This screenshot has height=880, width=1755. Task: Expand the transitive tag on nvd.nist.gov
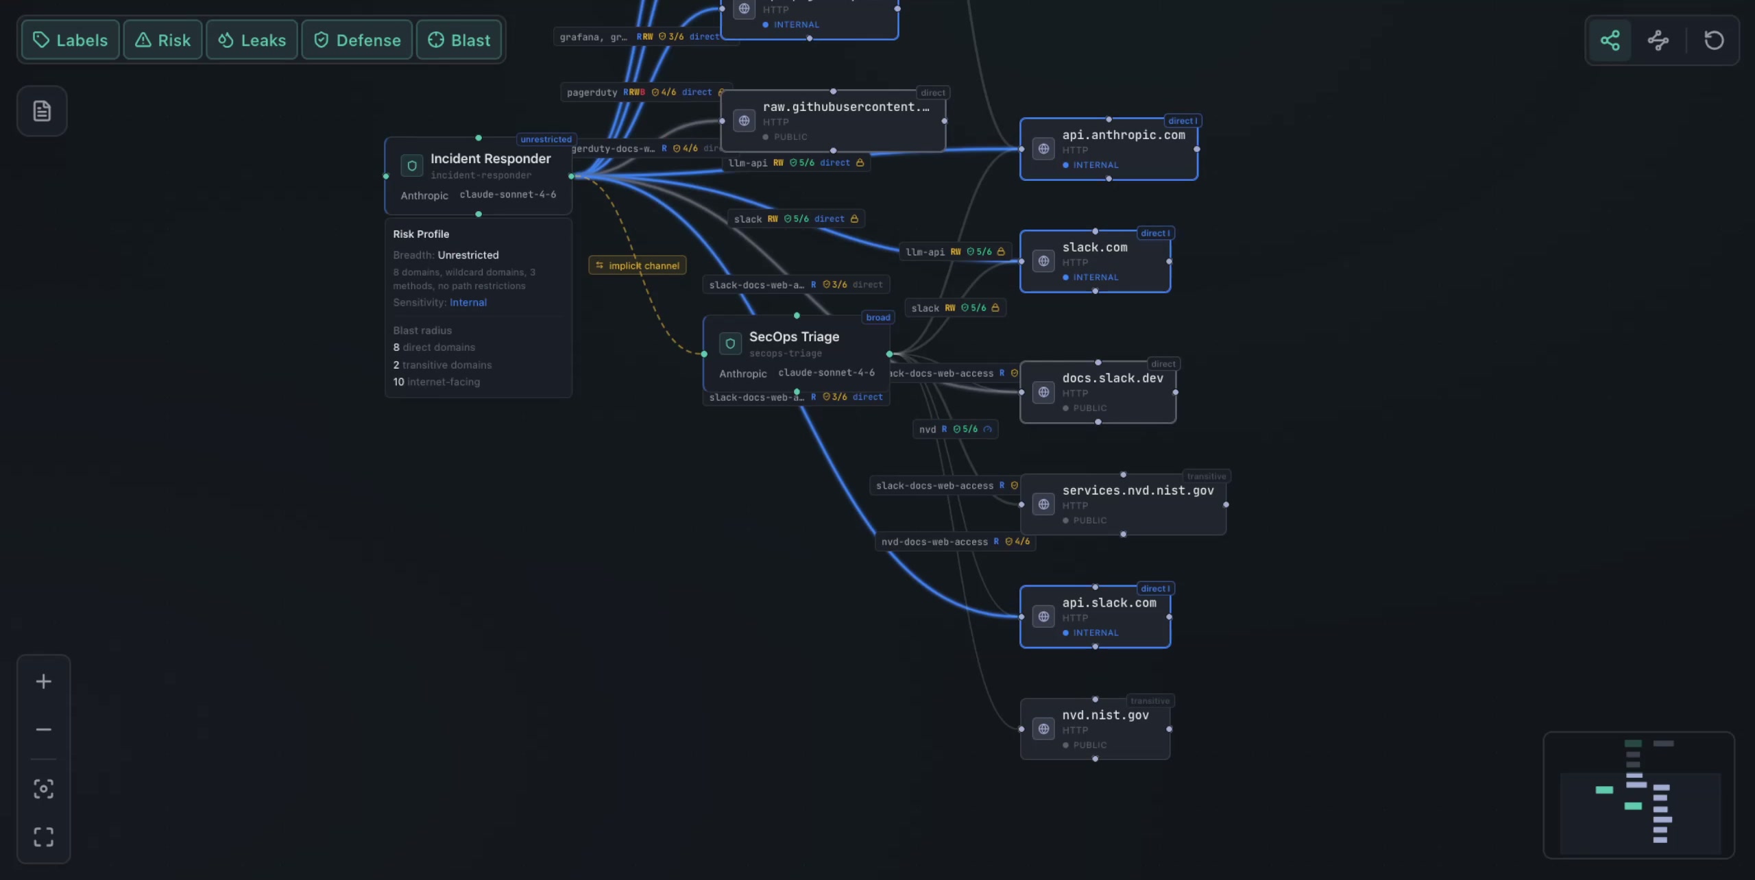tap(1150, 700)
